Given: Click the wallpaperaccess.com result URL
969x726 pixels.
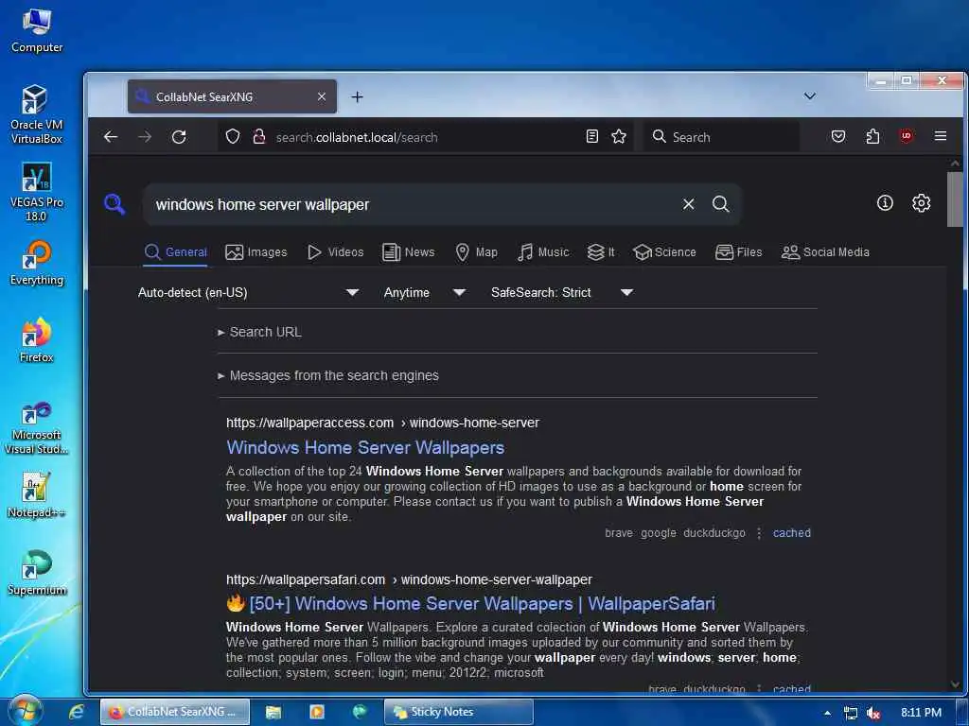Looking at the screenshot, I should point(382,423).
